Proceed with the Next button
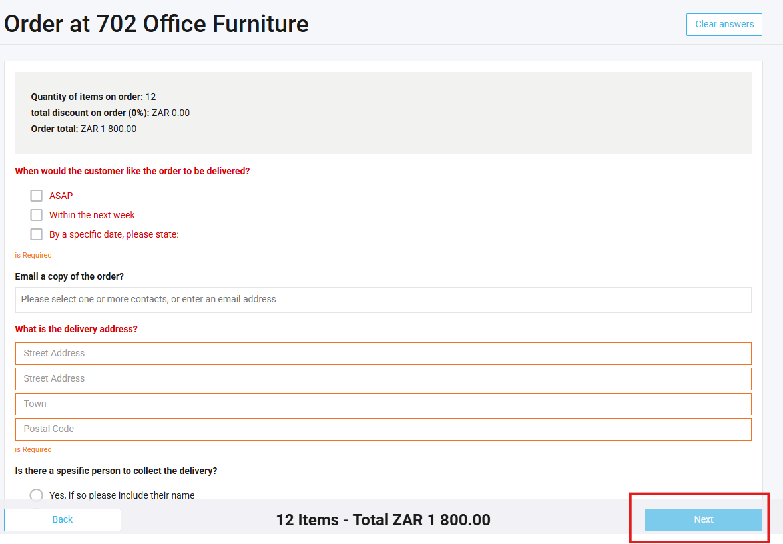783x544 pixels. click(703, 520)
